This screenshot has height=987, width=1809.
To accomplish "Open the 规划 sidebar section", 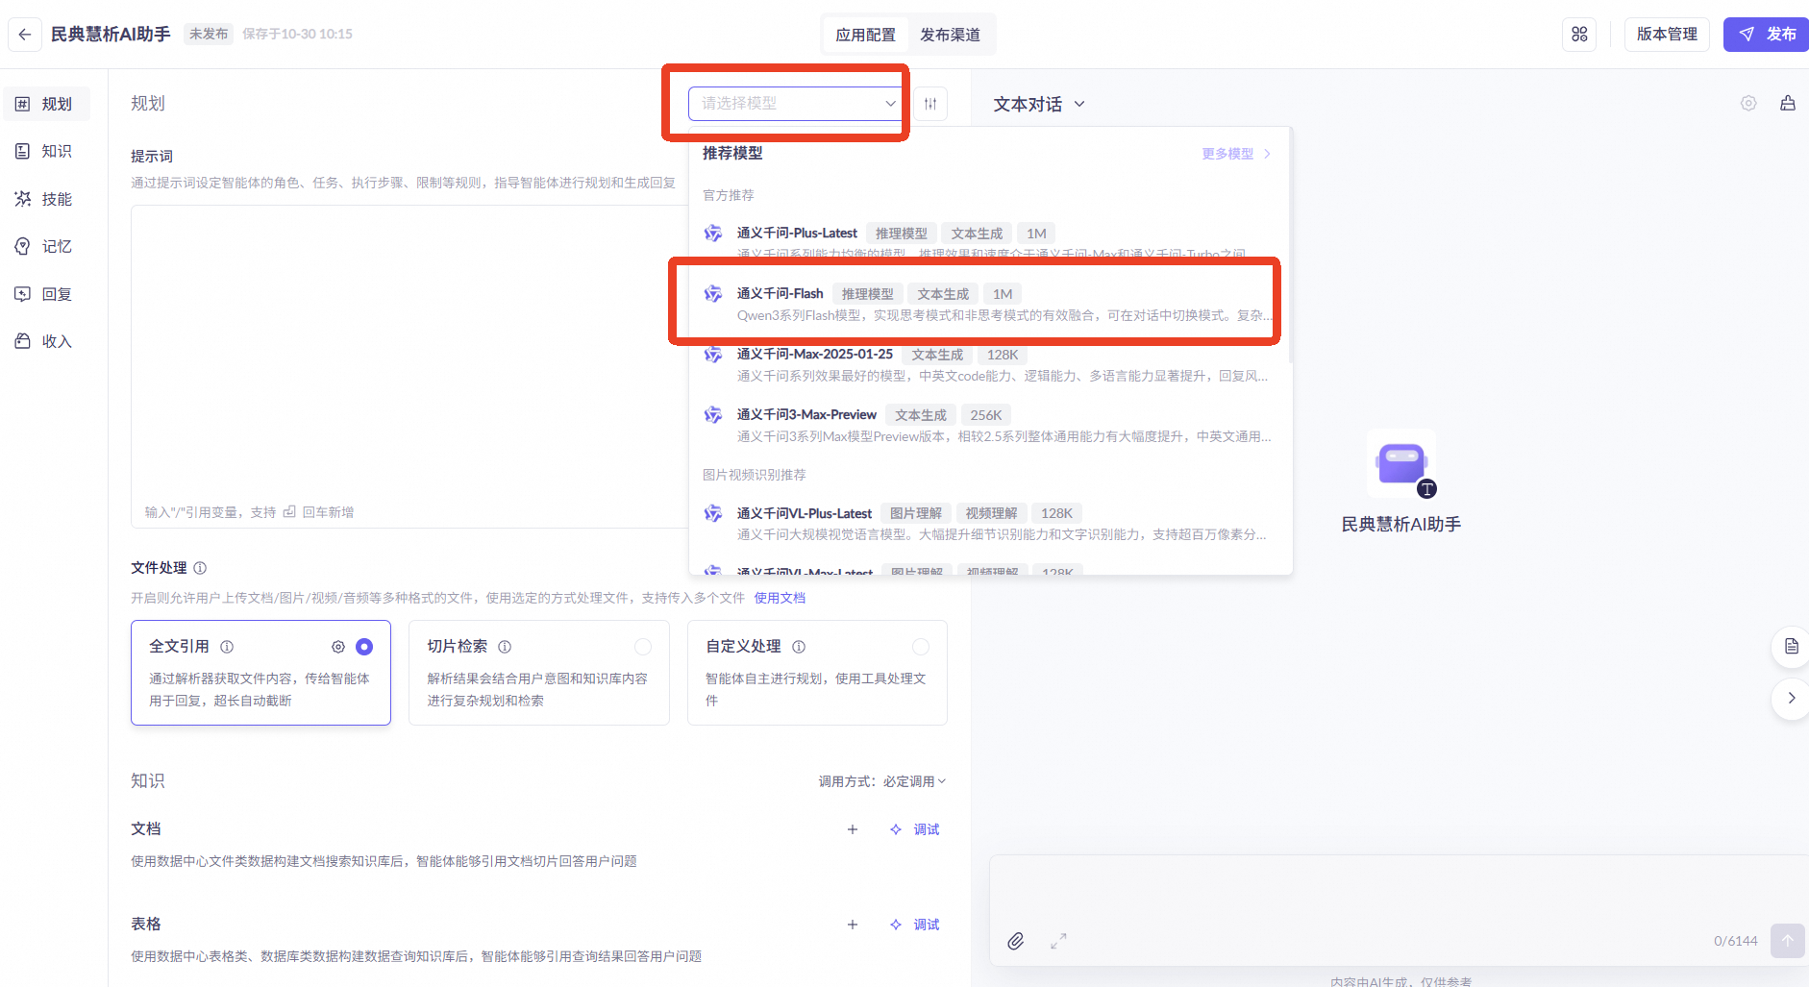I will point(47,104).
